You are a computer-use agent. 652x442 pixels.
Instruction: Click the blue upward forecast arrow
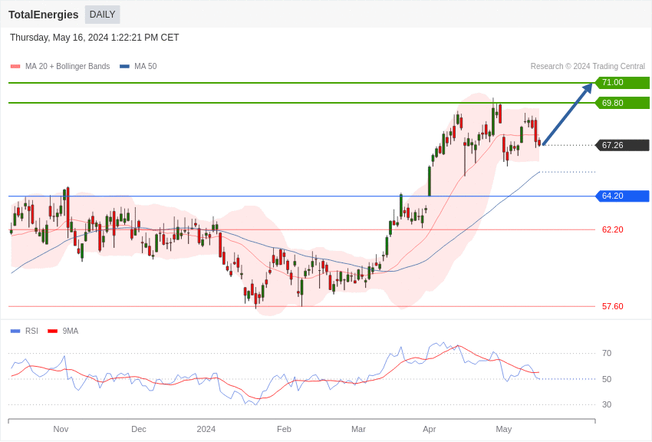coord(568,114)
